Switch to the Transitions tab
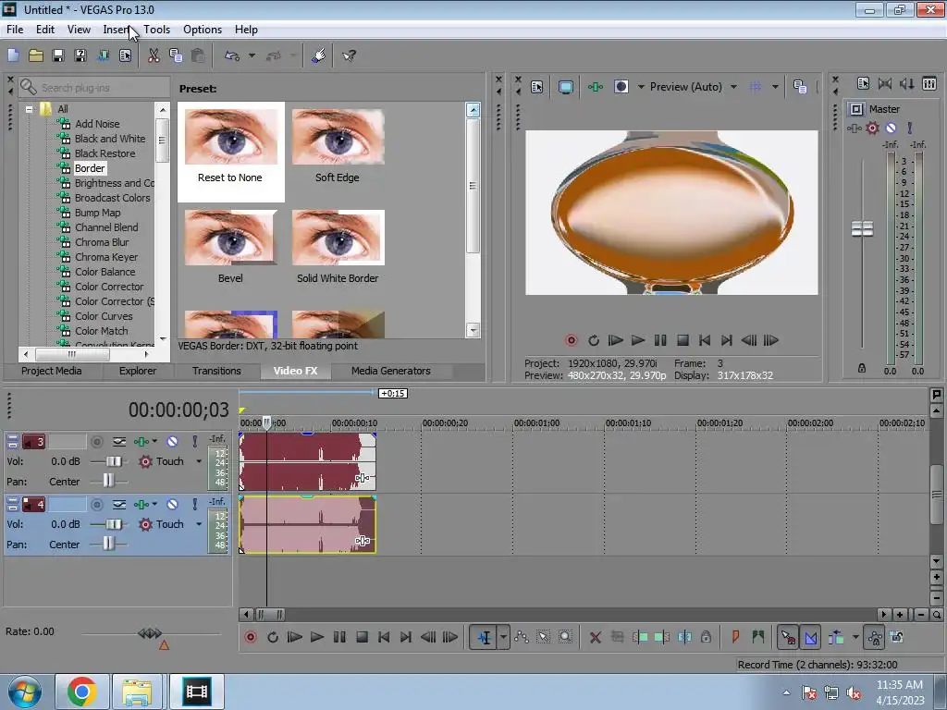 click(216, 371)
